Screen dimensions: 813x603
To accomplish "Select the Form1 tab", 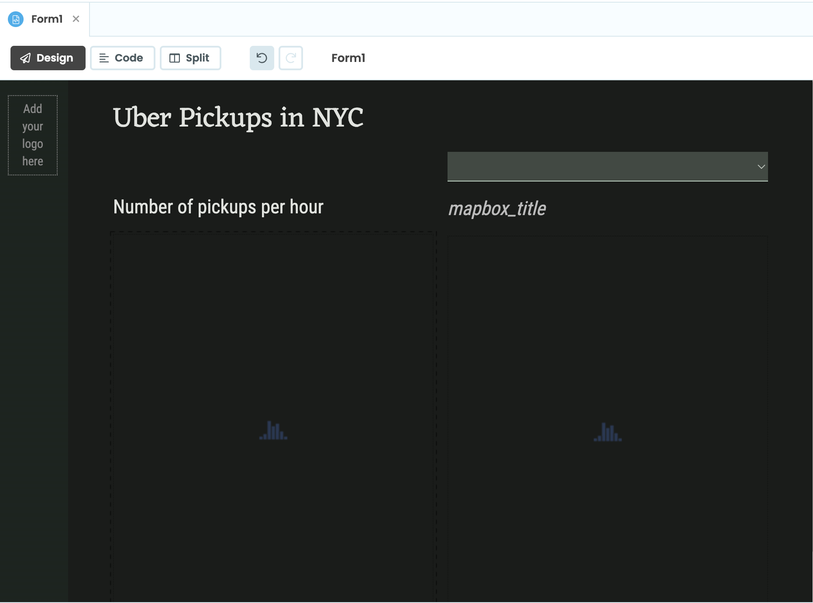I will pos(46,19).
